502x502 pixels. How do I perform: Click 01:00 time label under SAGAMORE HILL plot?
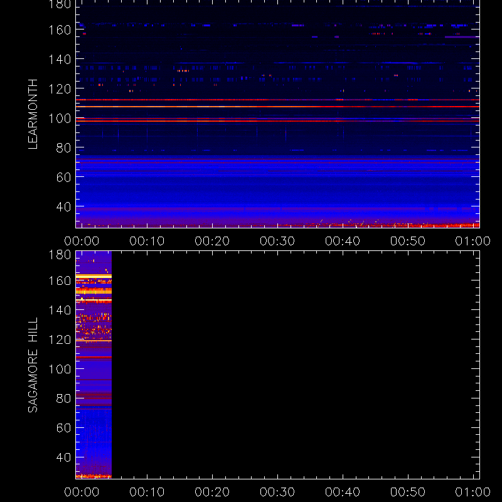coord(473,492)
